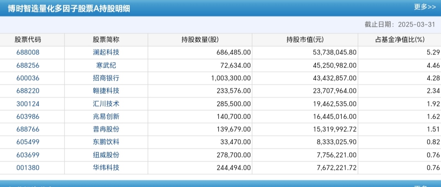The height and width of the screenshot is (187, 441).
Task: Open the 更多>> link in header
Action: coord(424,7)
